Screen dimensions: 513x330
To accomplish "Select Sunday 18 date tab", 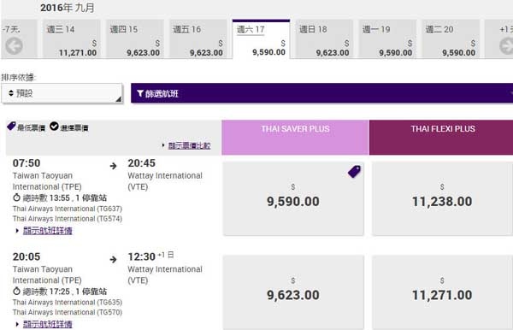I will coord(324,39).
